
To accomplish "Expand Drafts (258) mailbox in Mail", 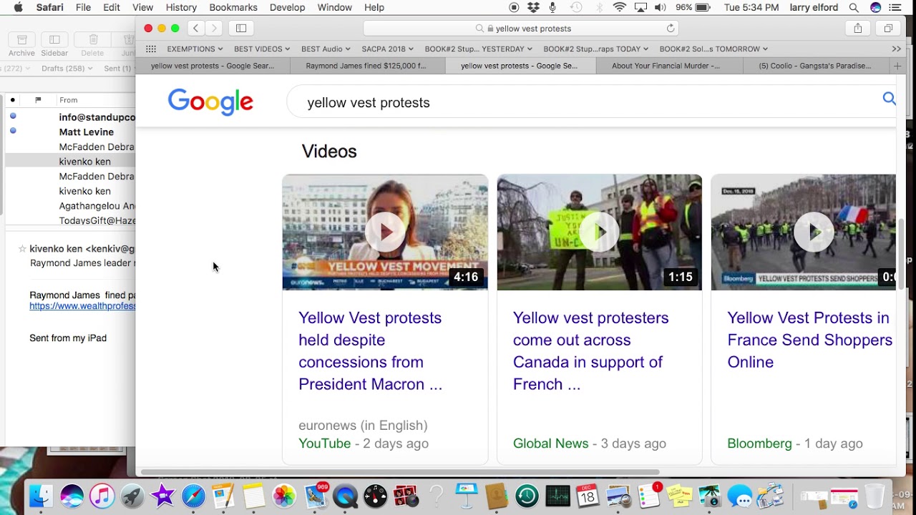I will [67, 68].
